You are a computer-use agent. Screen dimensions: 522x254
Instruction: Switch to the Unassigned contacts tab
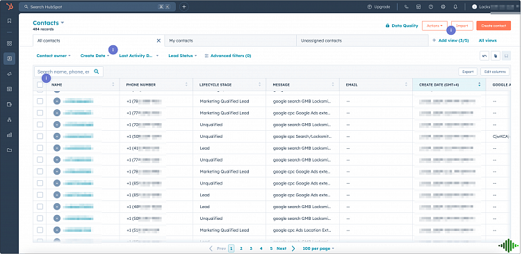coord(362,40)
